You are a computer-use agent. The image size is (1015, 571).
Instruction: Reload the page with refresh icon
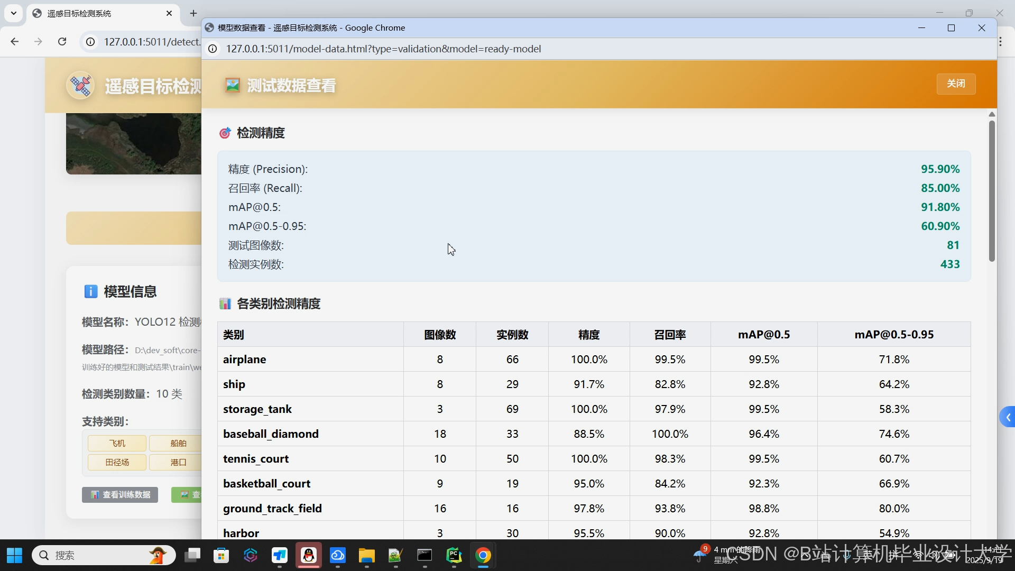click(x=62, y=42)
